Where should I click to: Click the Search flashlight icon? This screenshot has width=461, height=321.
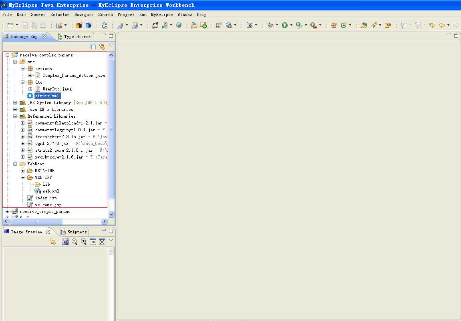point(374,25)
